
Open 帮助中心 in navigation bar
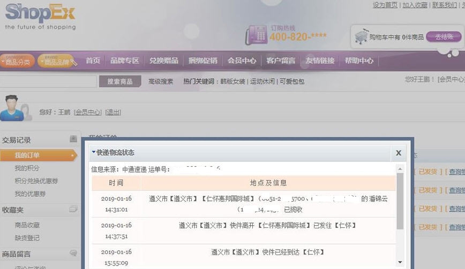coord(359,60)
